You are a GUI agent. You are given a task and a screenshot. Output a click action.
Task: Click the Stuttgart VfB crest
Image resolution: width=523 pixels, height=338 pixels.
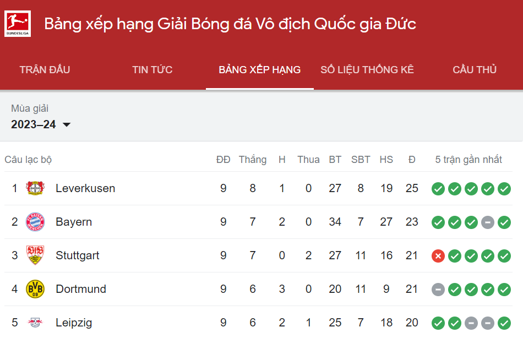[35, 255]
